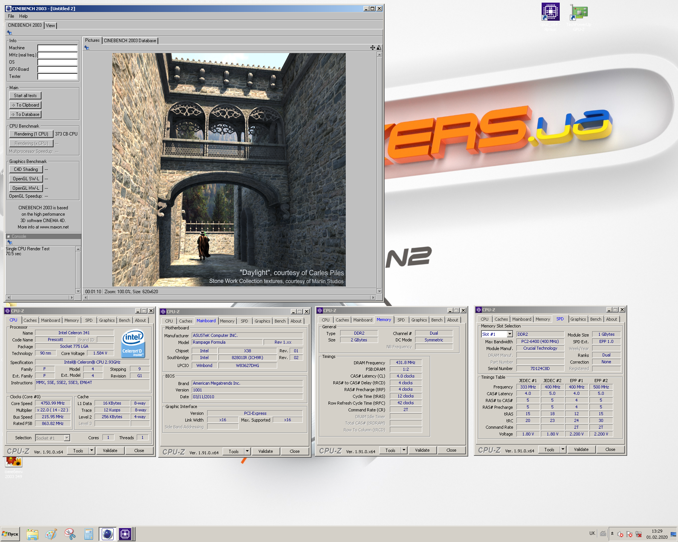Open Tools dropdown arrow in CPU tab CPU-Z

pyautogui.click(x=92, y=451)
